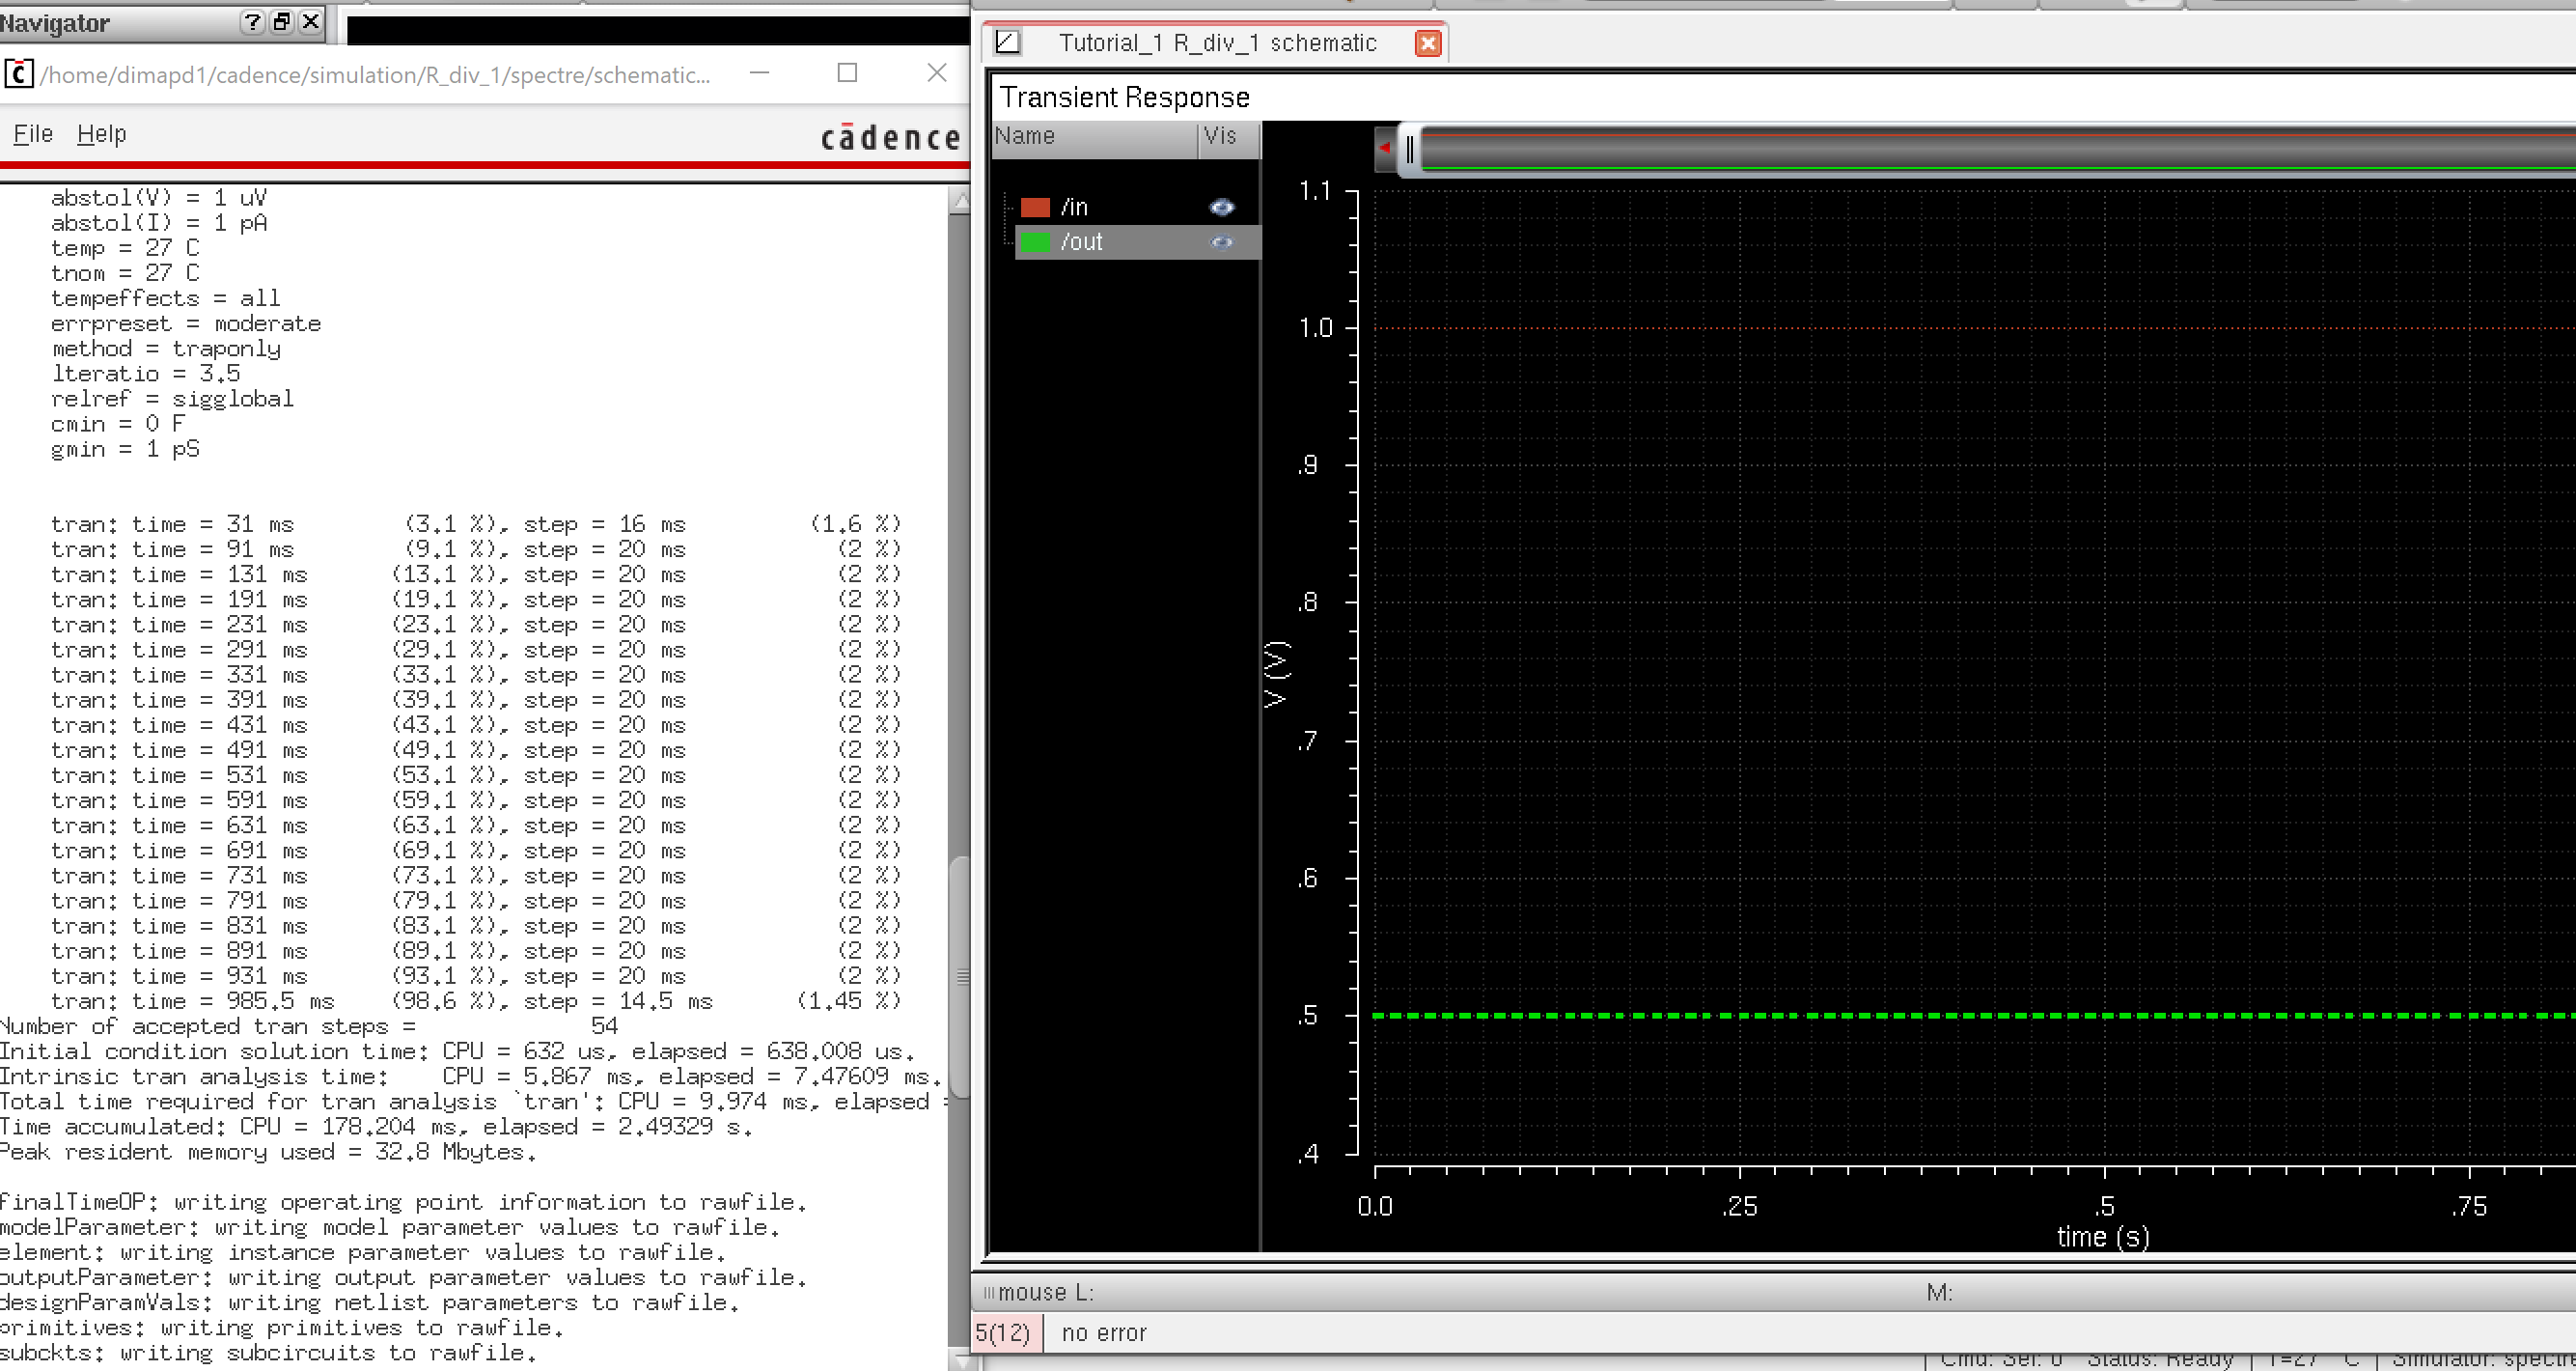Click the zoom strip slider handle

(x=1409, y=149)
